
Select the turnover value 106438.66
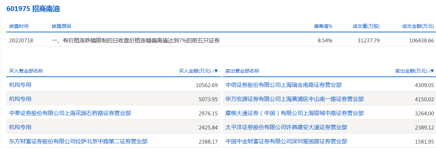[x=421, y=40]
